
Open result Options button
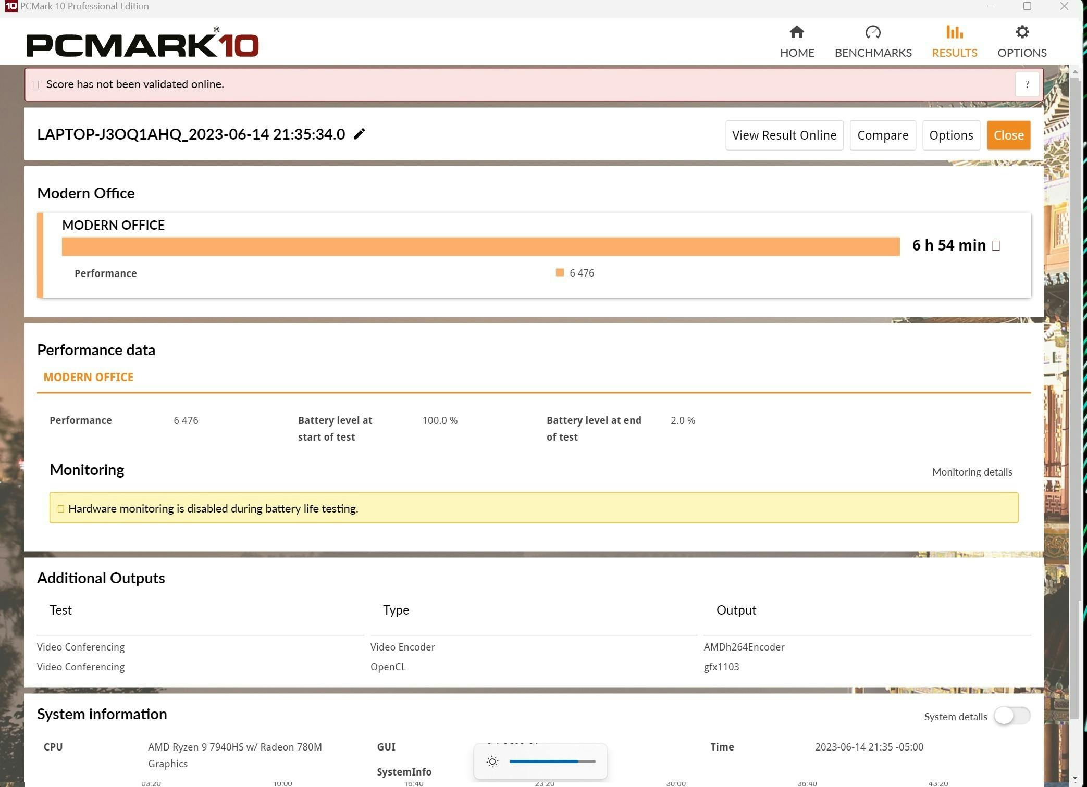coord(950,135)
